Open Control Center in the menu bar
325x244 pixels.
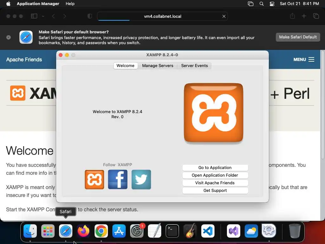[x=272, y=4]
